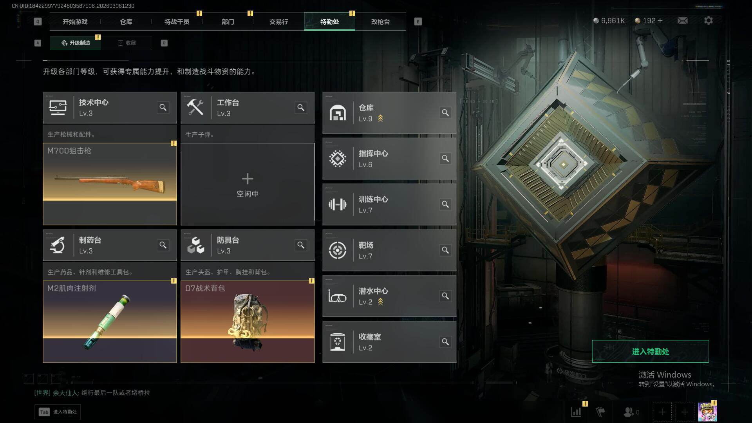752x423 pixels.
Task: Open the mail envelope icon
Action: (682, 20)
